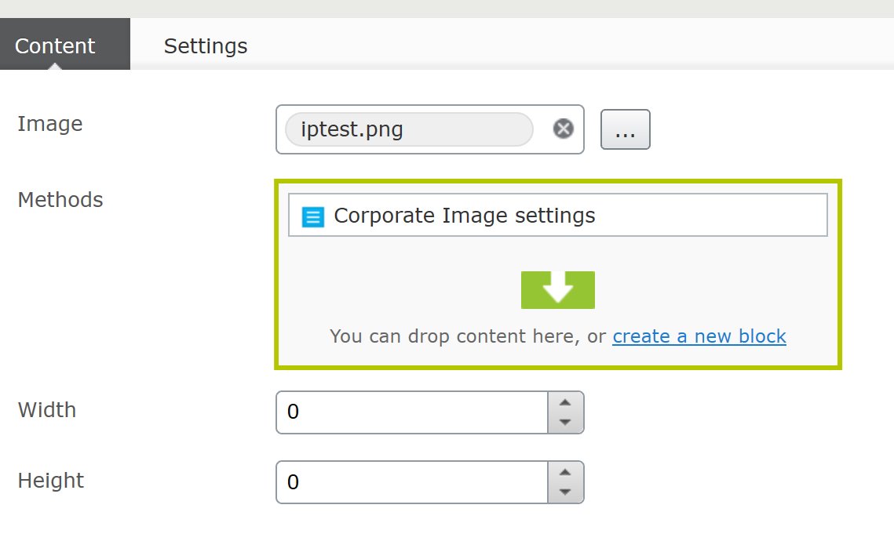Click the Width field label
This screenshot has width=894, height=552.
tap(47, 409)
